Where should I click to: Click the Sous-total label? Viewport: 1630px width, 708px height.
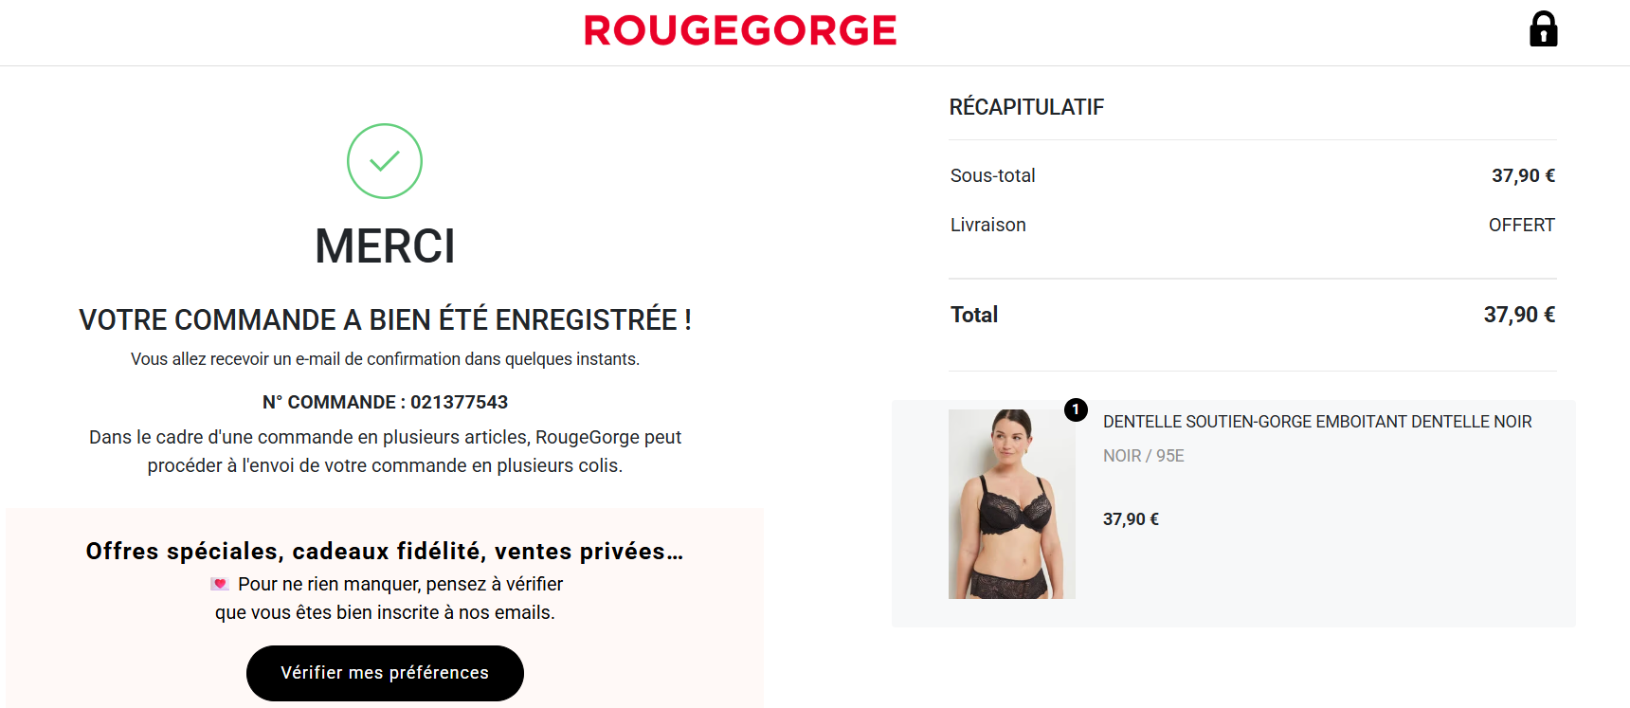pyautogui.click(x=992, y=175)
